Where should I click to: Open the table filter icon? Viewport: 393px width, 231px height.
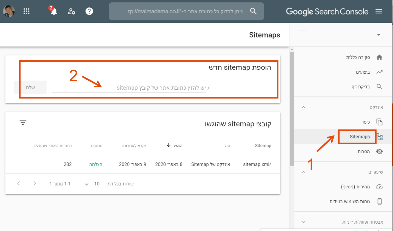coord(23,123)
